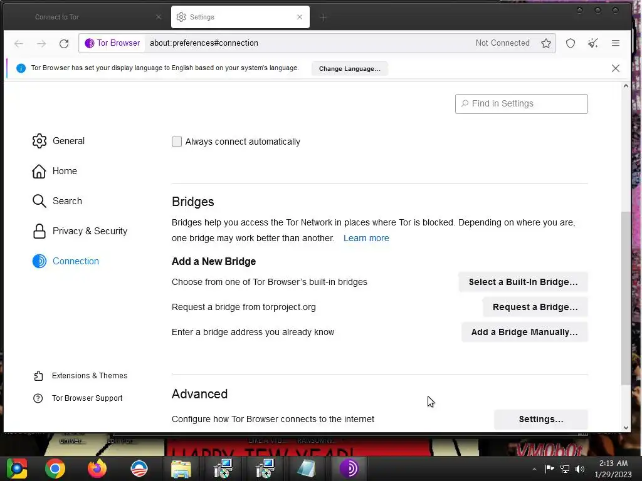
Task: Show hidden tray icons arrow
Action: (x=534, y=469)
